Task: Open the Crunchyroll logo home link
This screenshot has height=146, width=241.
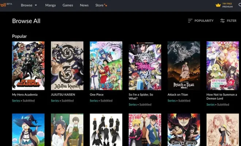Action: tap(3, 5)
